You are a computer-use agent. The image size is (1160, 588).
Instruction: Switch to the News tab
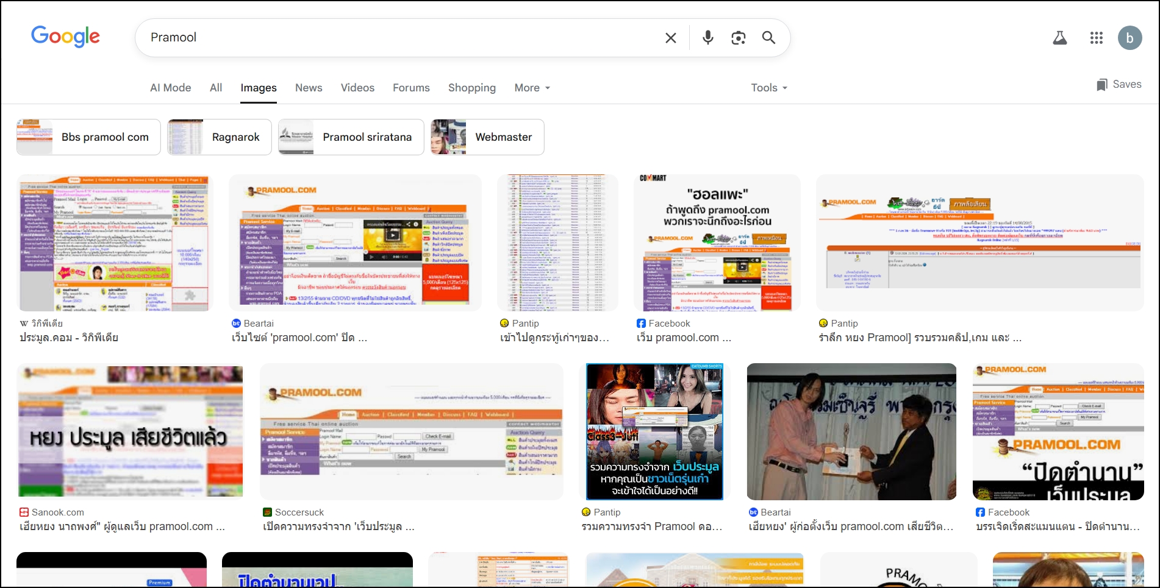[x=309, y=88]
